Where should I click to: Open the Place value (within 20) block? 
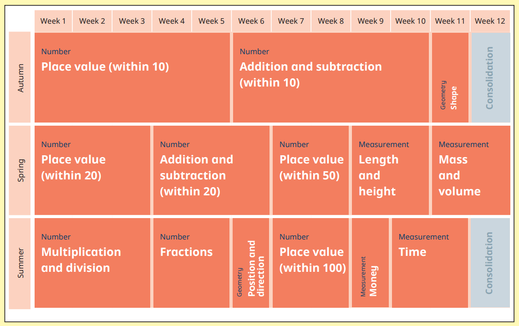pyautogui.click(x=92, y=170)
